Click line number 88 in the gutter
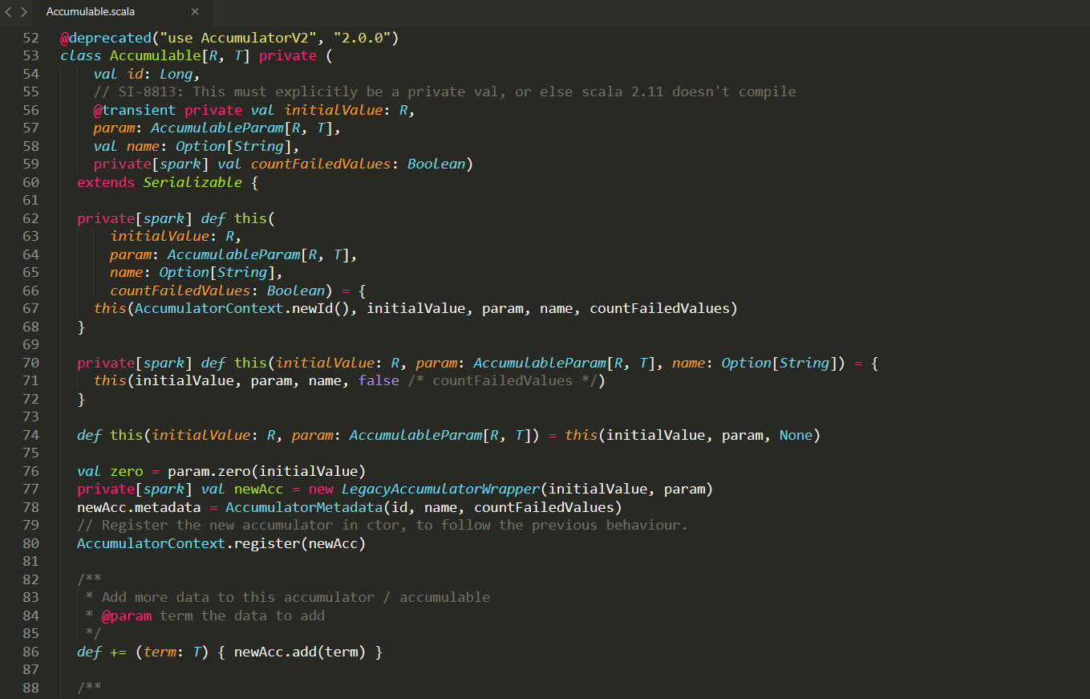This screenshot has width=1090, height=699. tap(30, 688)
